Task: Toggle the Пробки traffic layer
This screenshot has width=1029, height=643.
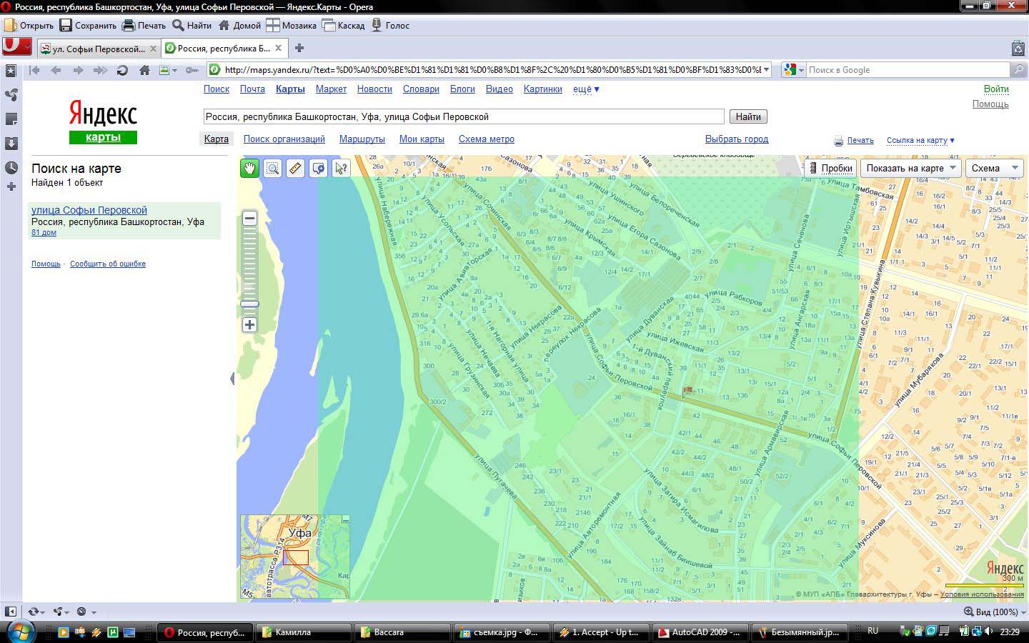Action: click(x=830, y=169)
